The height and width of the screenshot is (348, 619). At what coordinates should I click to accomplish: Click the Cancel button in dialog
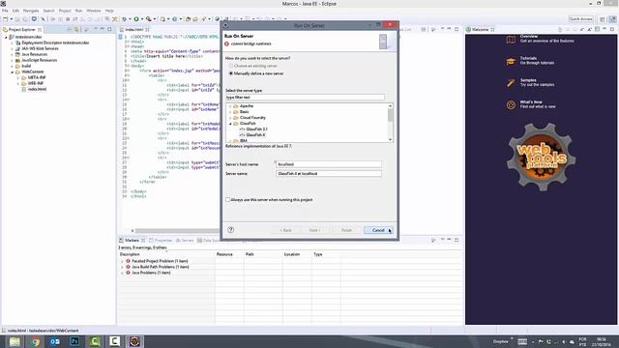tap(378, 230)
